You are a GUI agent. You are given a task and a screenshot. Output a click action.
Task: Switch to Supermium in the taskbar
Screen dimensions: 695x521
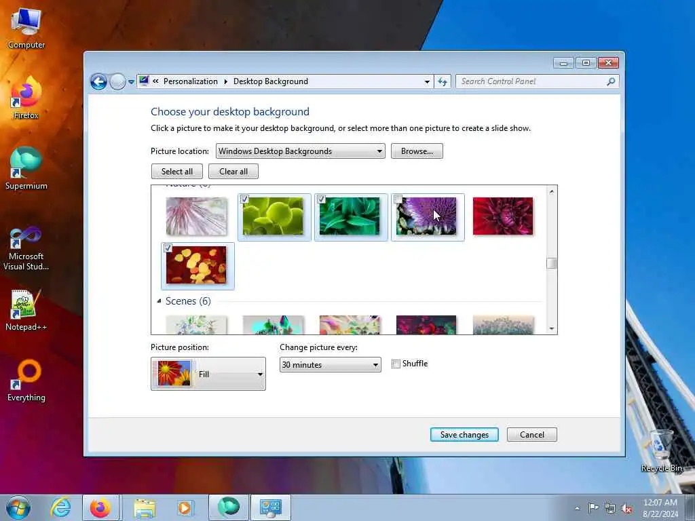point(229,507)
